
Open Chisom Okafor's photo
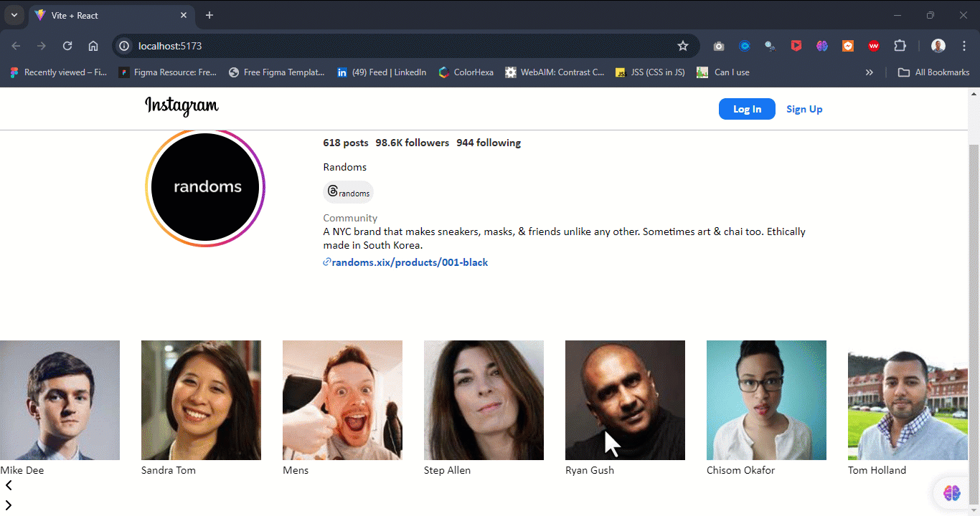coord(766,400)
